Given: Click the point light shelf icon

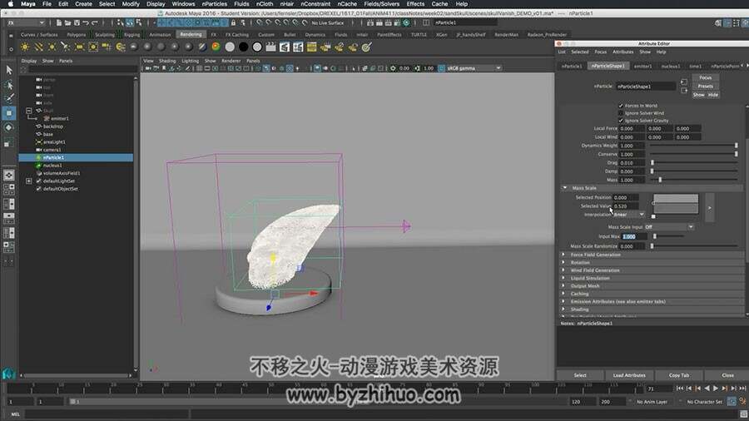Looking at the screenshot, I should coord(52,47).
